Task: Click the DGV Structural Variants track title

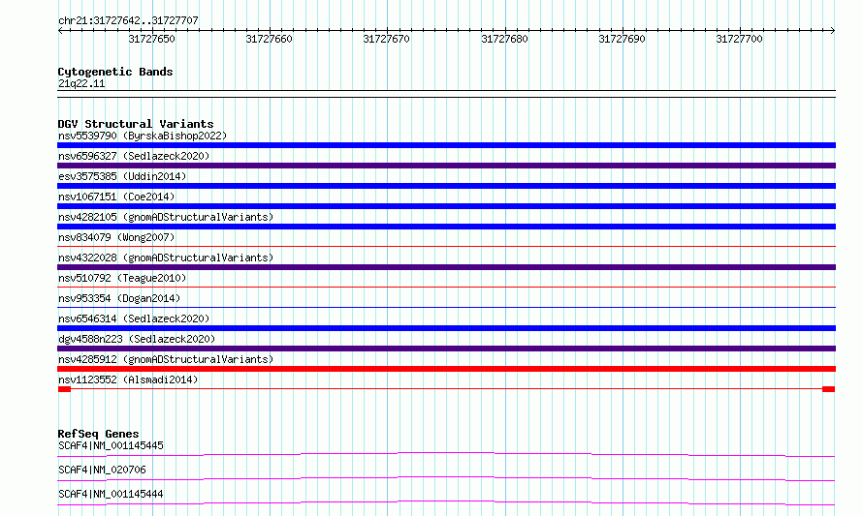Action: [136, 124]
